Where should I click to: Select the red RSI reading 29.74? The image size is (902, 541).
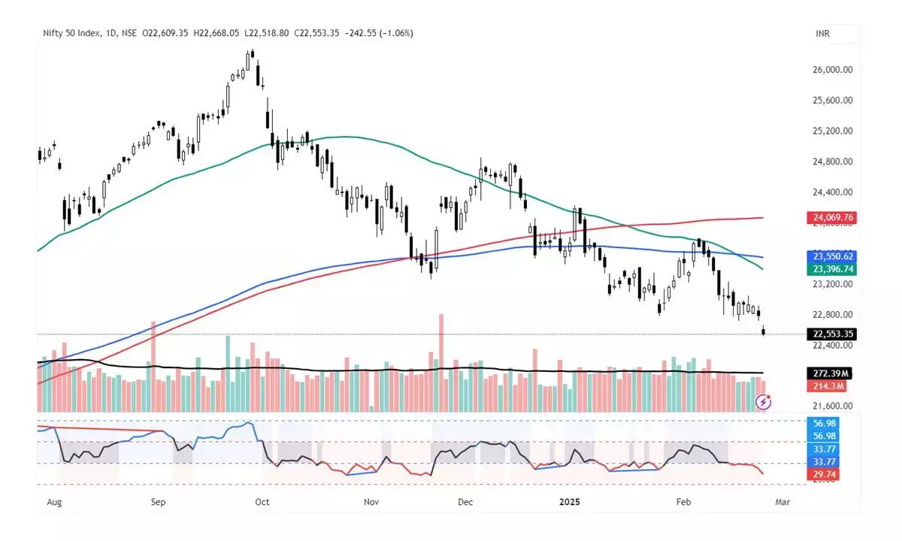(825, 474)
